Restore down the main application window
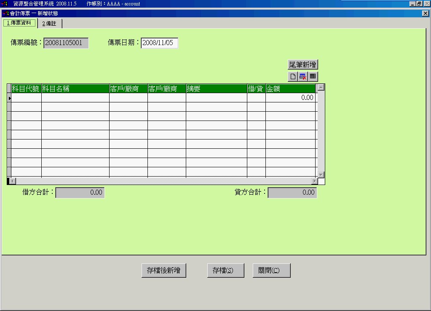The width and height of the screenshot is (431, 311). (419, 3)
